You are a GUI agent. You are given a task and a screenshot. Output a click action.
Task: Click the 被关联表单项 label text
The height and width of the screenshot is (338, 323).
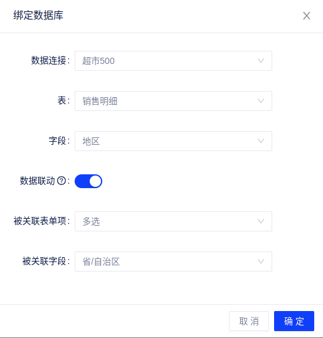coord(40,221)
